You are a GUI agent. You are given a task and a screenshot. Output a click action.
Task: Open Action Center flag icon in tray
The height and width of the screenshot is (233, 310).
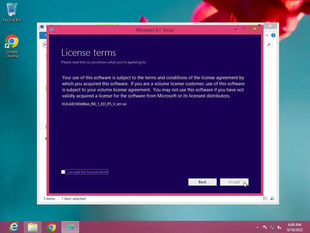(265, 227)
